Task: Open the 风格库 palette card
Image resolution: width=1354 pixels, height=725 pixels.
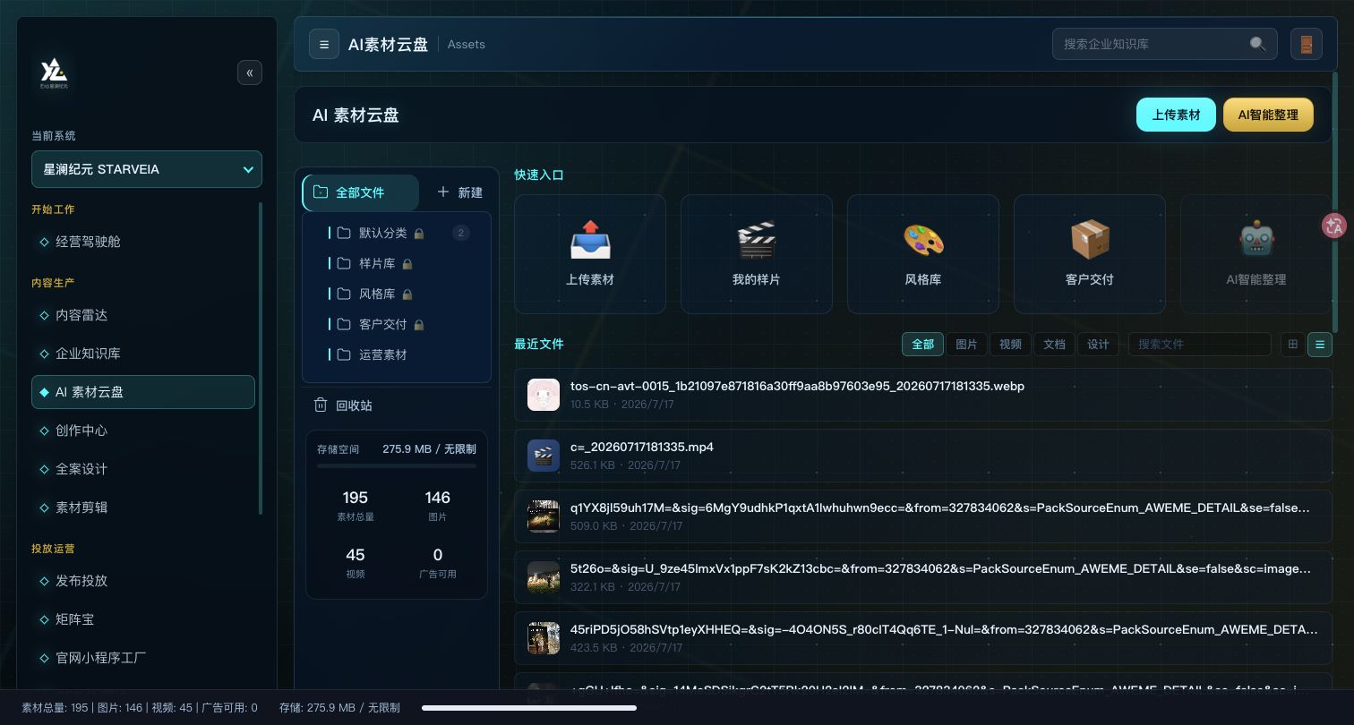Action: coord(923,254)
